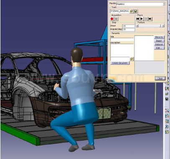Save track using the green disk icon
170x159 pixels.
(136, 11)
